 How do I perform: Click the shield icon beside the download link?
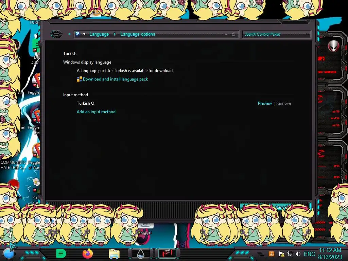click(79, 79)
